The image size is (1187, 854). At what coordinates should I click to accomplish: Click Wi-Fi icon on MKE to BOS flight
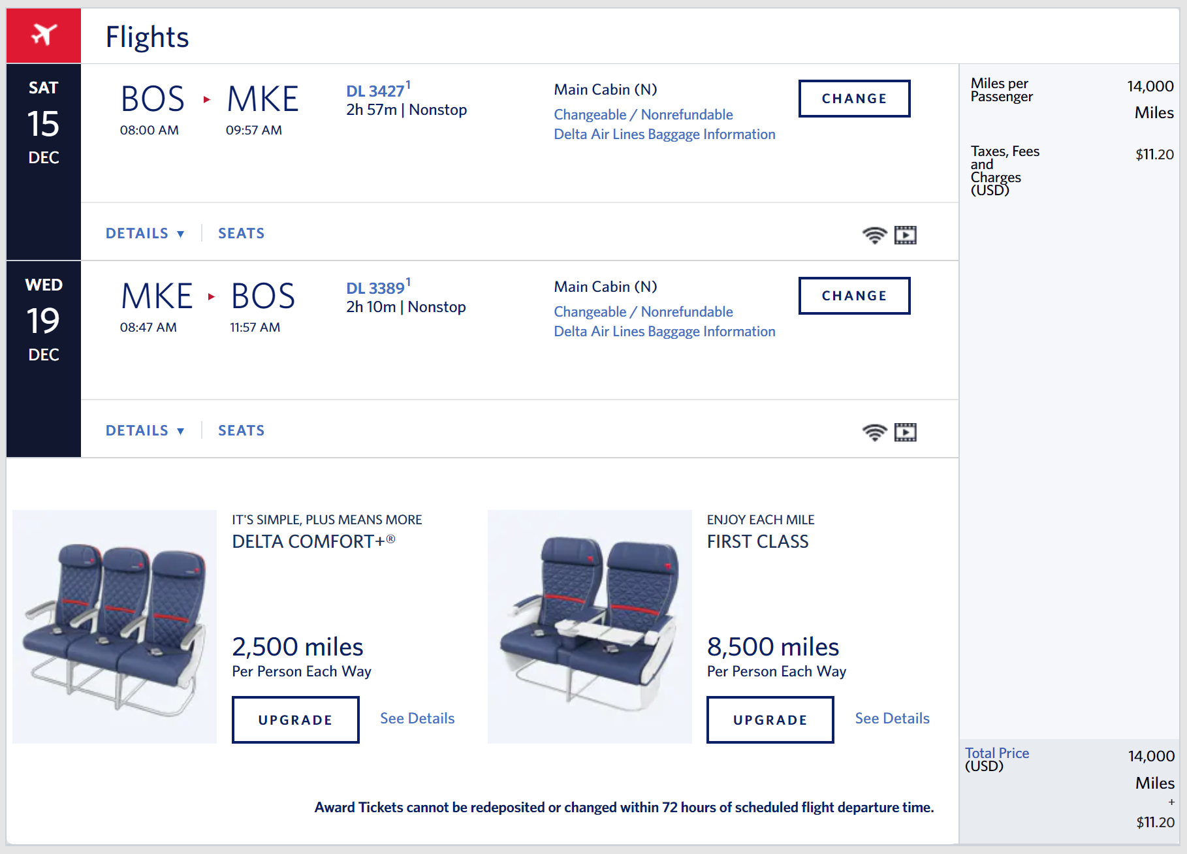(874, 432)
